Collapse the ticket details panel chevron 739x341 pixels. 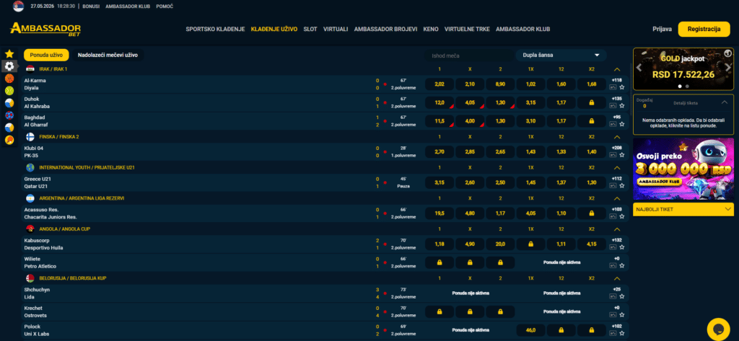(725, 102)
